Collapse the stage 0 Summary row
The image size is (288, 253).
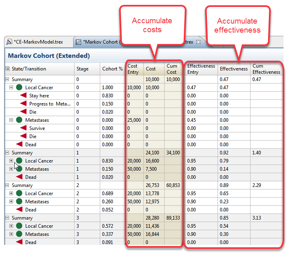click(7, 79)
